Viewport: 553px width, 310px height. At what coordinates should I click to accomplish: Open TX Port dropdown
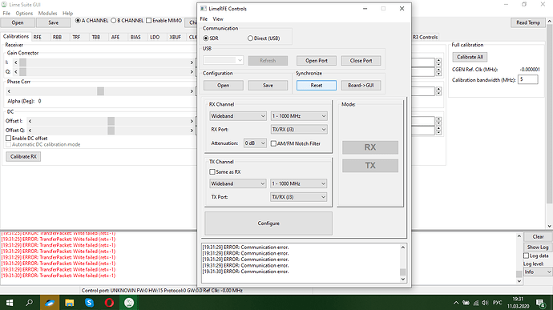coord(298,197)
